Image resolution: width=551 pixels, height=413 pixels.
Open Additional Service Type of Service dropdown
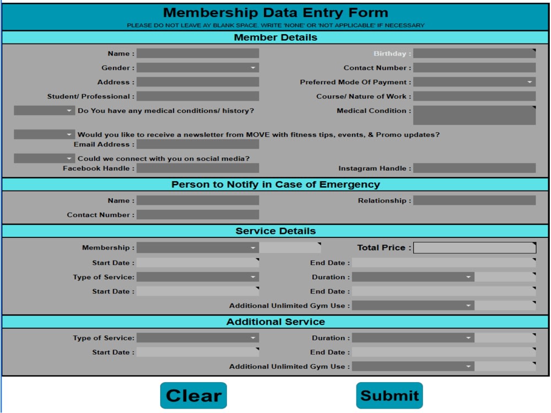click(x=198, y=338)
